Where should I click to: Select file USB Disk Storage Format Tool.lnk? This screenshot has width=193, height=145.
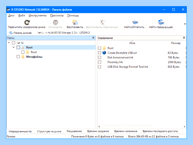click(128, 67)
